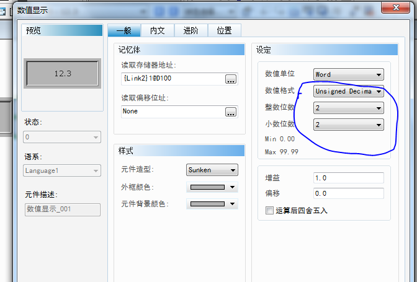Expand the 数值格式 Unsigned Decimal dropdown
The image size is (417, 282).
point(348,91)
